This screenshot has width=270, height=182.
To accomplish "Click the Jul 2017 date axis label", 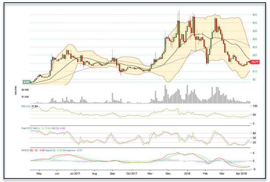I will coord(75,174).
